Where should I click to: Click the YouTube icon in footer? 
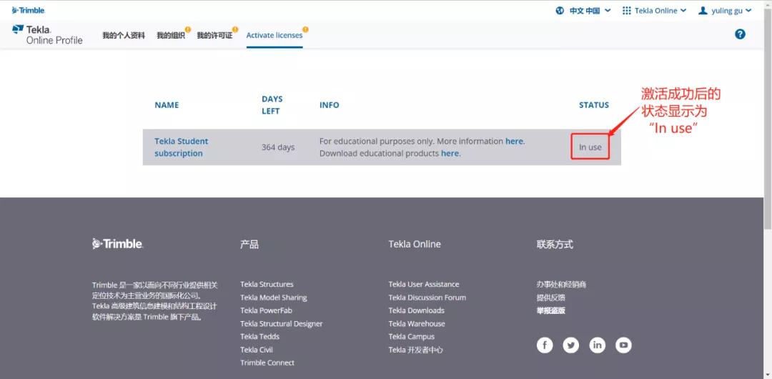coord(624,345)
